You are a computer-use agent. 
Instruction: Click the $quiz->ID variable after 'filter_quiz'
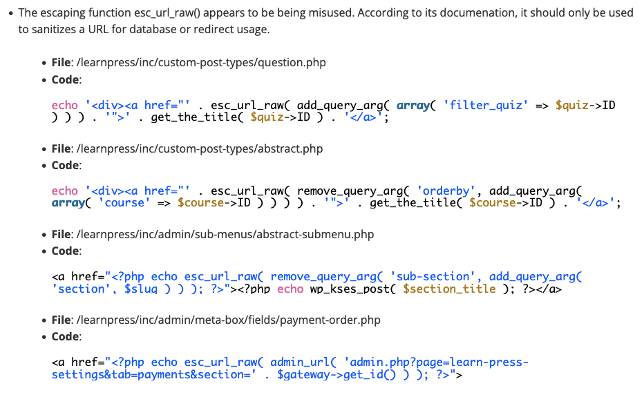[x=585, y=106]
